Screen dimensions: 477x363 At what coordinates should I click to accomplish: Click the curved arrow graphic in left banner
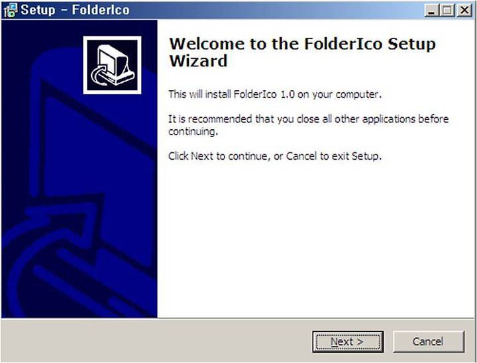[x=52, y=243]
